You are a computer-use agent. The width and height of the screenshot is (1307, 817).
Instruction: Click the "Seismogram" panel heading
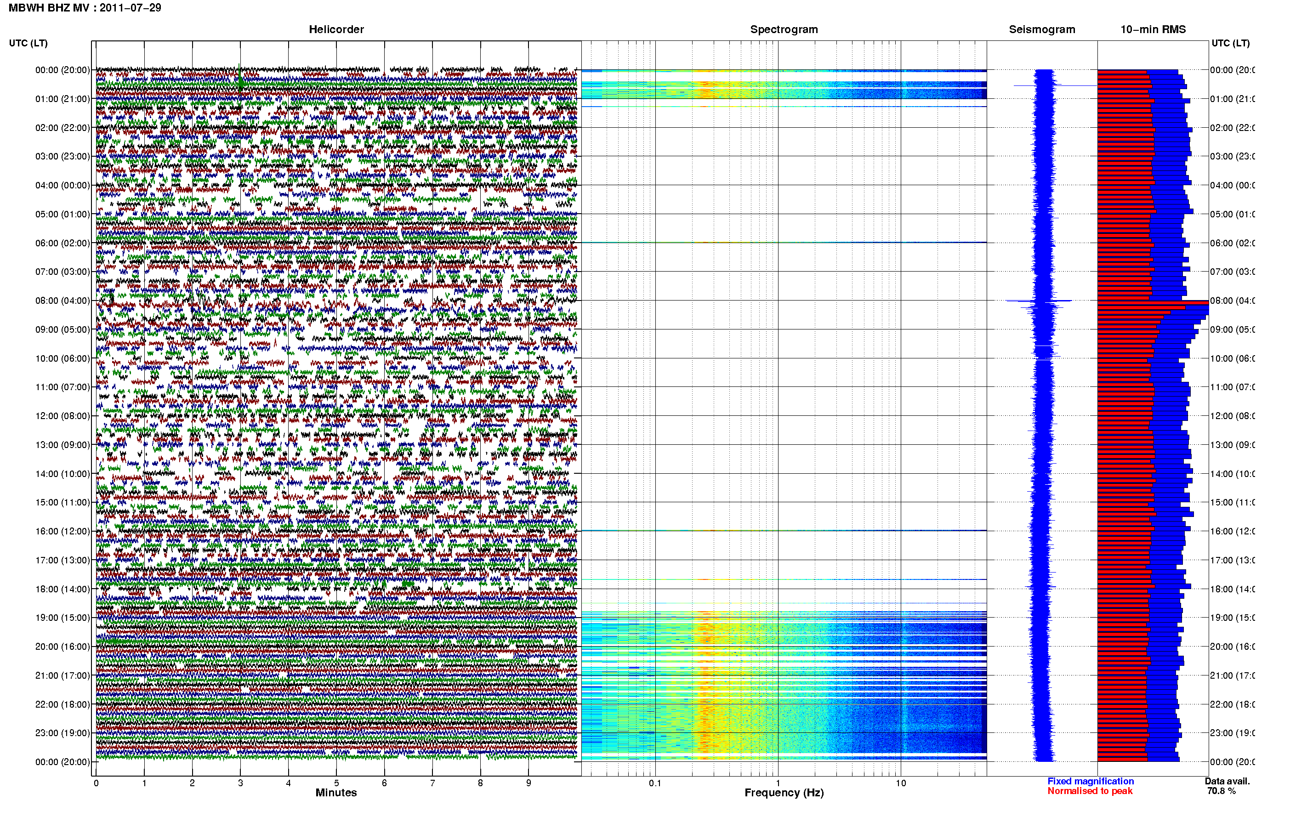pyautogui.click(x=1042, y=29)
